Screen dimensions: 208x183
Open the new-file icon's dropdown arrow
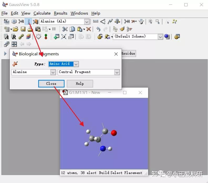point(11,29)
